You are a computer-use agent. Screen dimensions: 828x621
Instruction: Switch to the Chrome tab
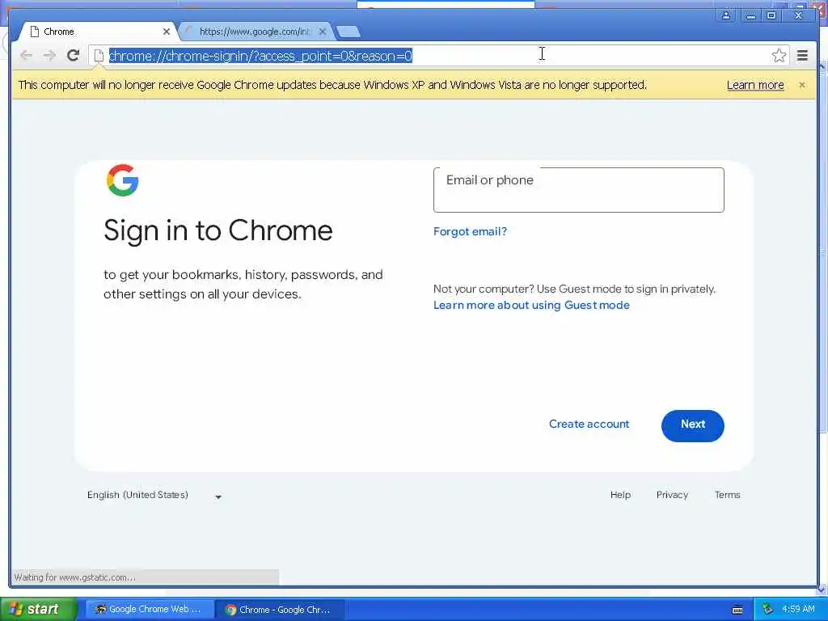98,32
